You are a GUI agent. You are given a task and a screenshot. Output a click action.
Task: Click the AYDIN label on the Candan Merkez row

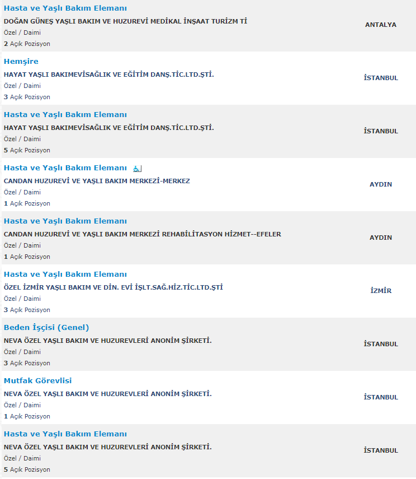[381, 184]
